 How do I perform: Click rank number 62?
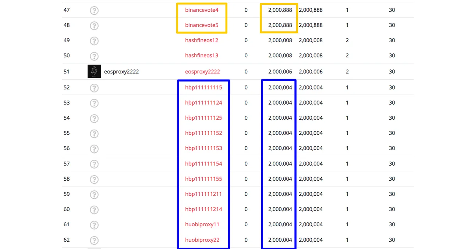pos(67,240)
